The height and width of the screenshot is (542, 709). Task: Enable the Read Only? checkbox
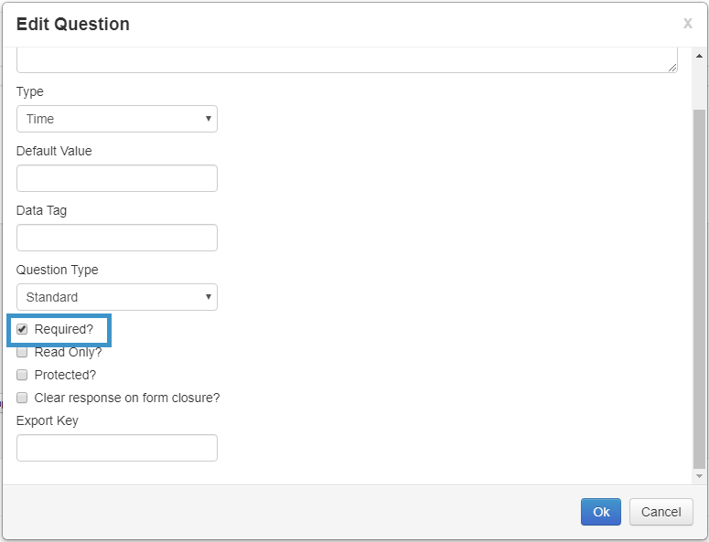point(23,352)
